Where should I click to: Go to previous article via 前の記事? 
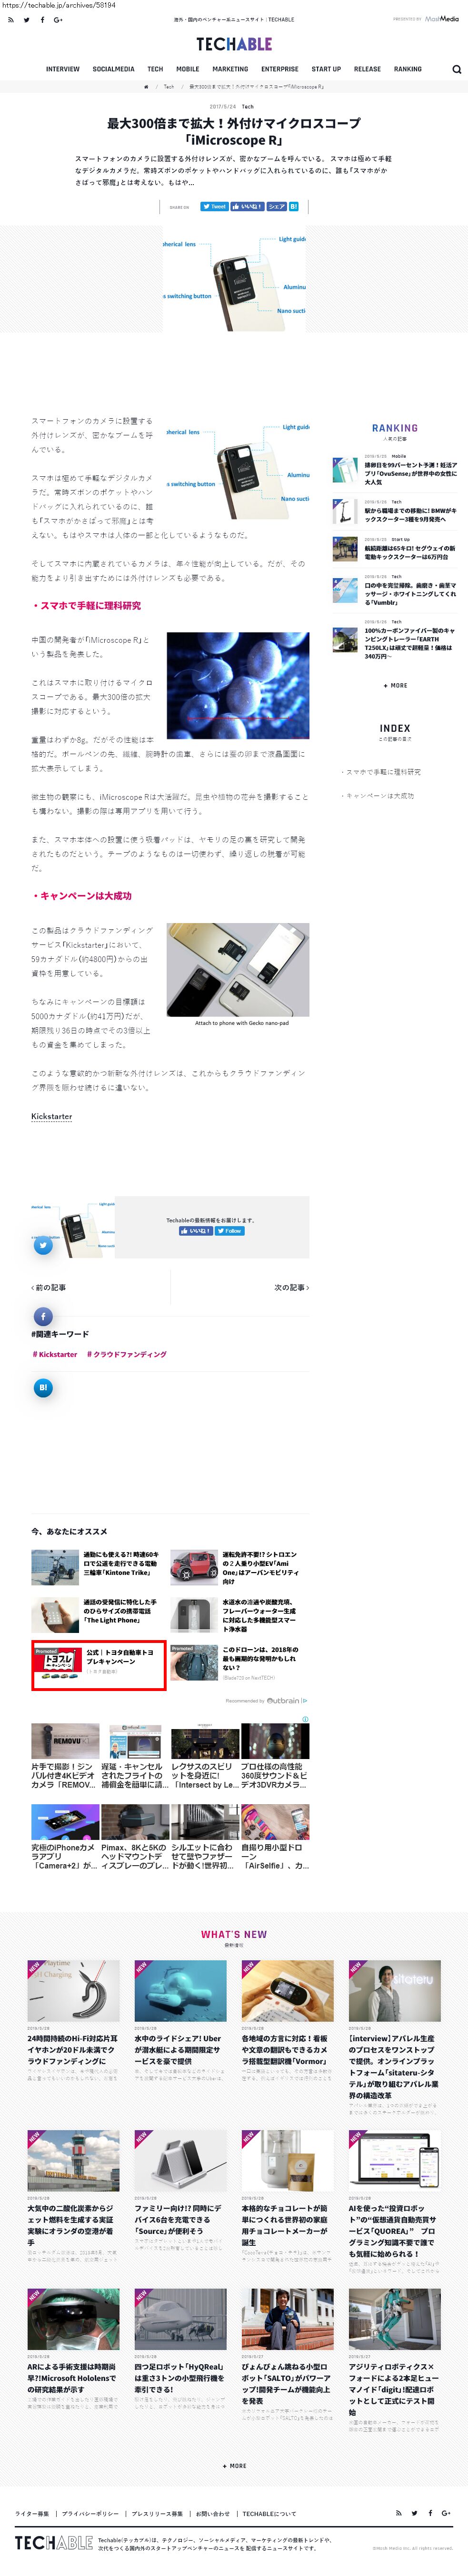tap(49, 1287)
